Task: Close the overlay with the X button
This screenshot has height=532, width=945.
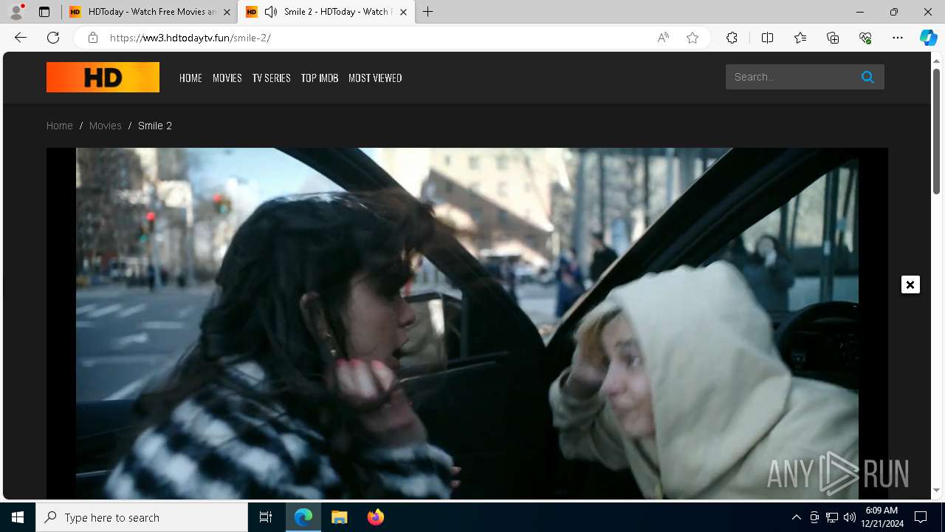Action: pos(910,284)
